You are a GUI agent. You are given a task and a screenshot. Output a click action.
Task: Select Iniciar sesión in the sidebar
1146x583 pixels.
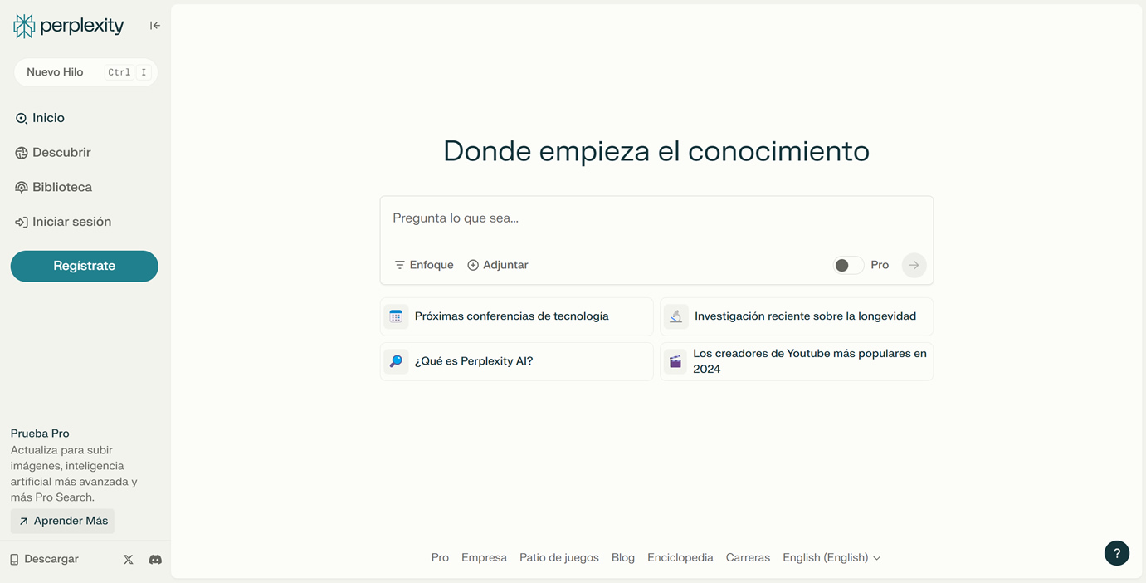click(63, 222)
